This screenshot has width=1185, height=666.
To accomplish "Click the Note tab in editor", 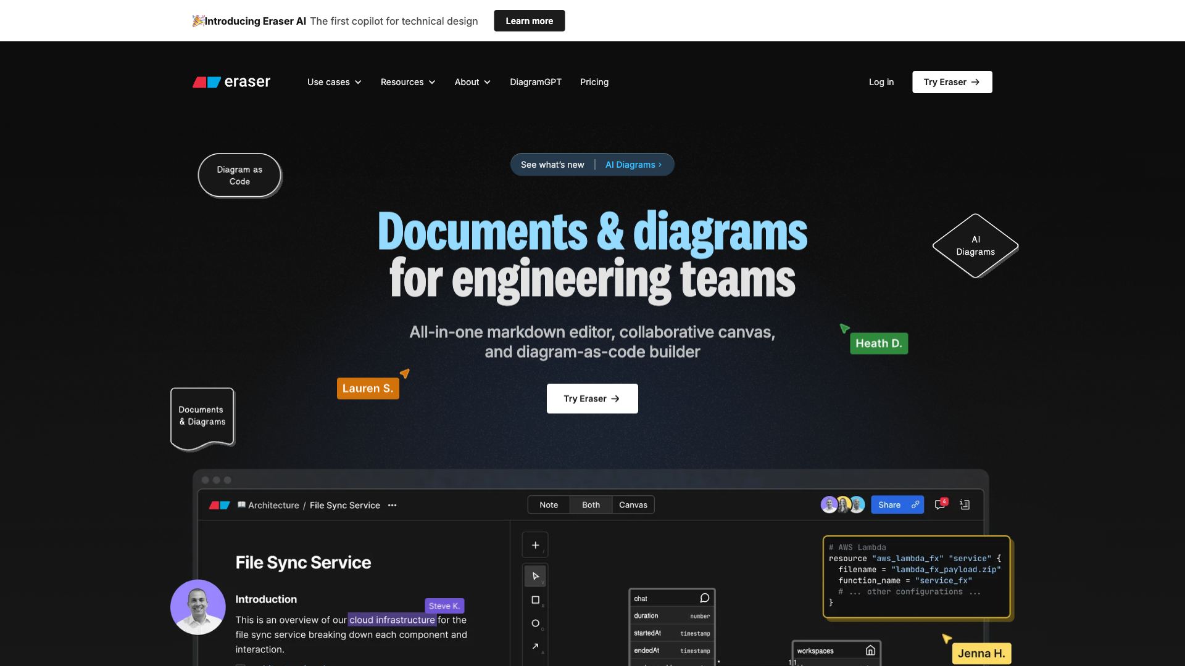I will click(549, 504).
